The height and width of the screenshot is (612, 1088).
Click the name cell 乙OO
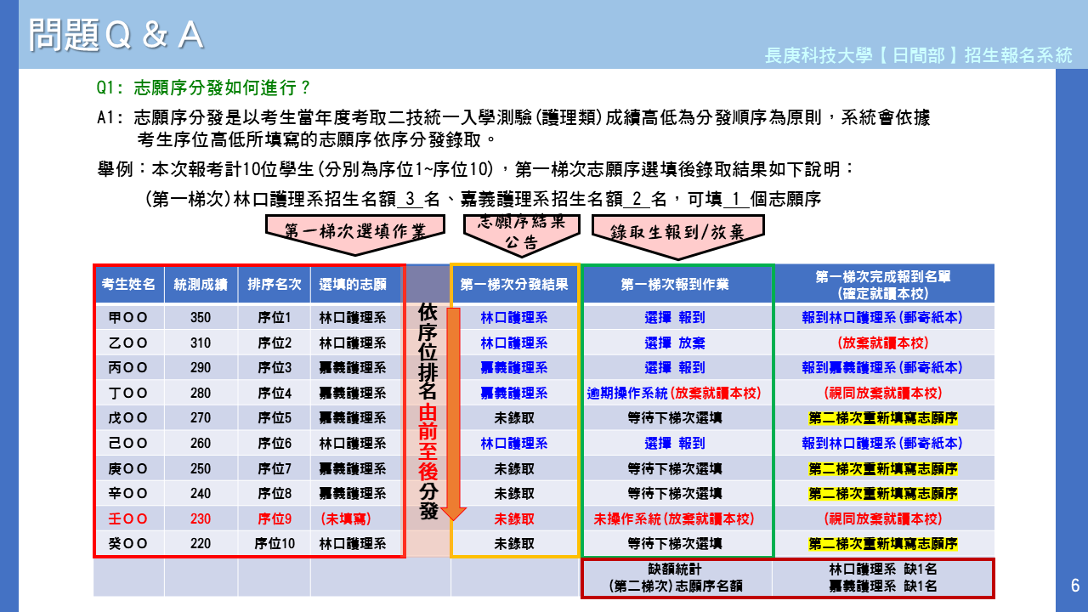pyautogui.click(x=128, y=343)
